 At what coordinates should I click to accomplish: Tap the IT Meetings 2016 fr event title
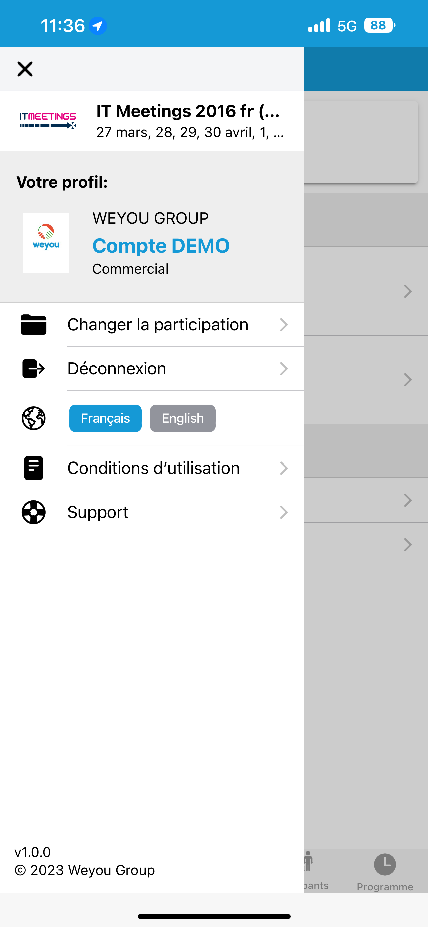188,111
